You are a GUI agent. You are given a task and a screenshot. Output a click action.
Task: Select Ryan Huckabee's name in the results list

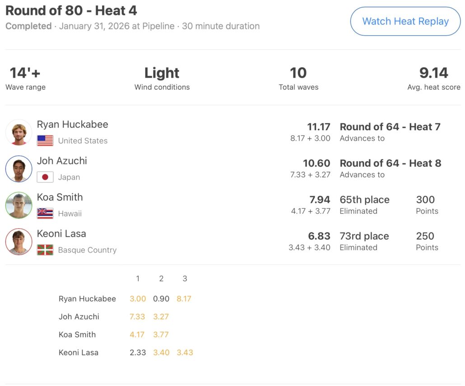click(73, 124)
